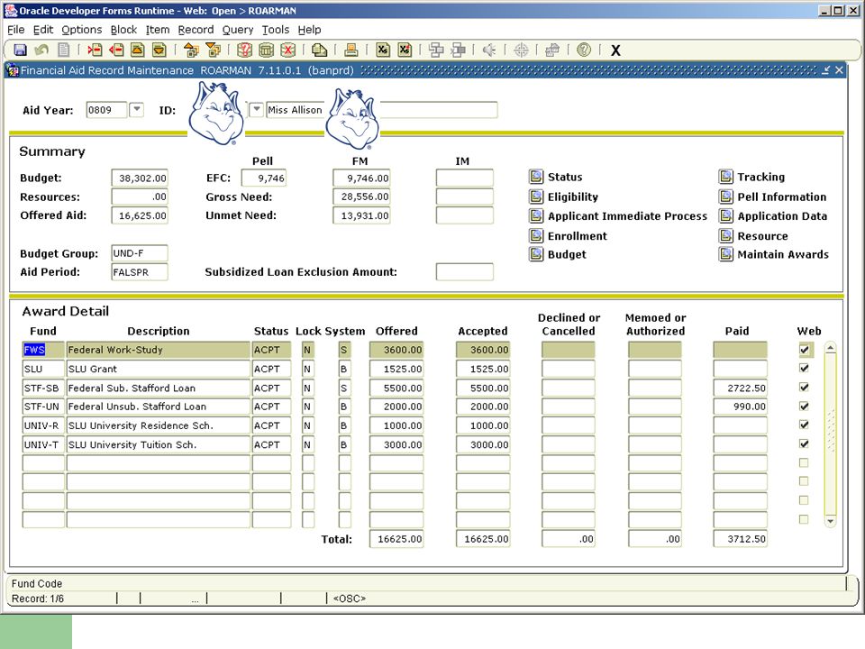Toggle Web checkbox for STF-SB row

[805, 387]
